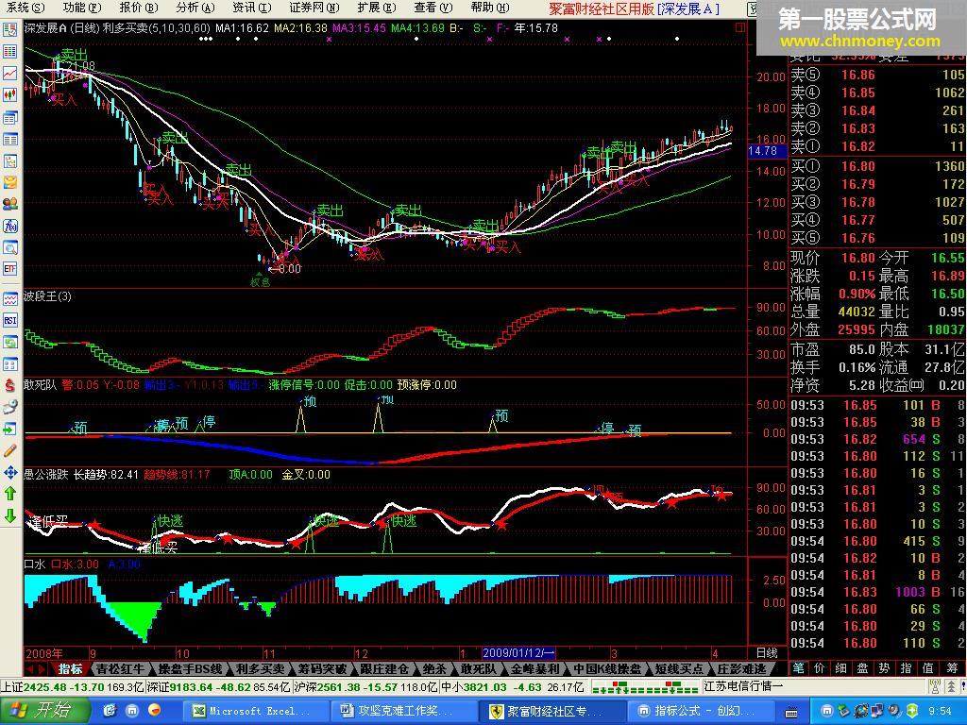This screenshot has width=967, height=725.
Task: Click the green refresh window icon
Action: point(9,342)
